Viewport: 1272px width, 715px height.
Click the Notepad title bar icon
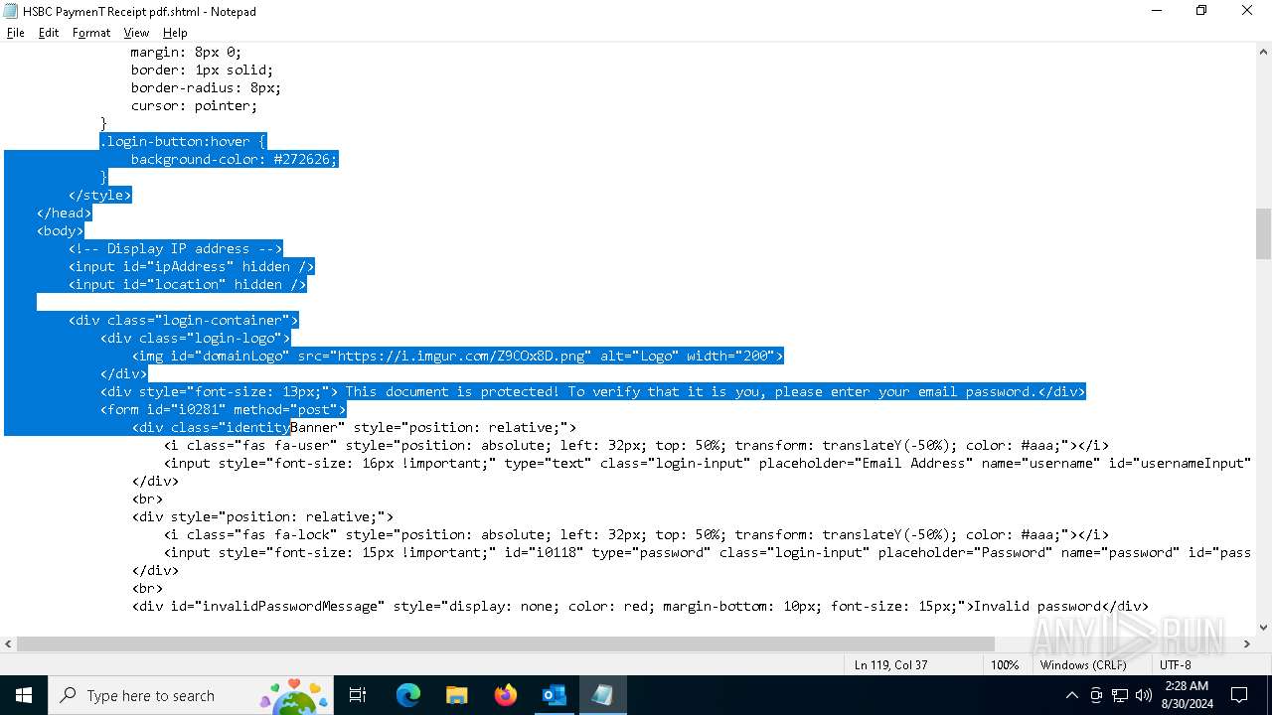[x=11, y=11]
